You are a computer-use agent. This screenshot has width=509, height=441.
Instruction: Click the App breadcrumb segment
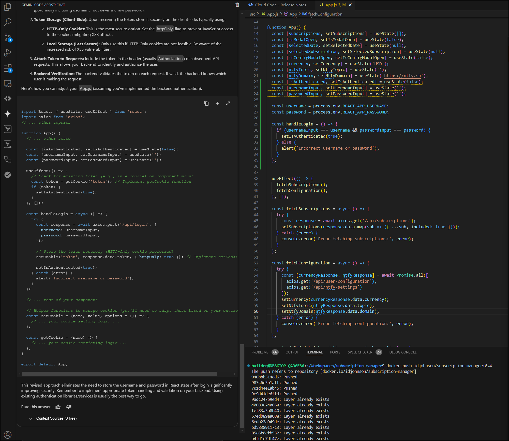point(291,14)
